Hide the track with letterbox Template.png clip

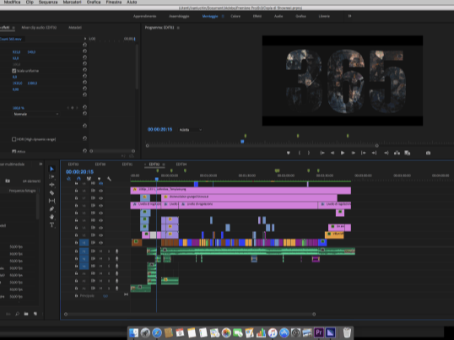[x=100, y=191]
